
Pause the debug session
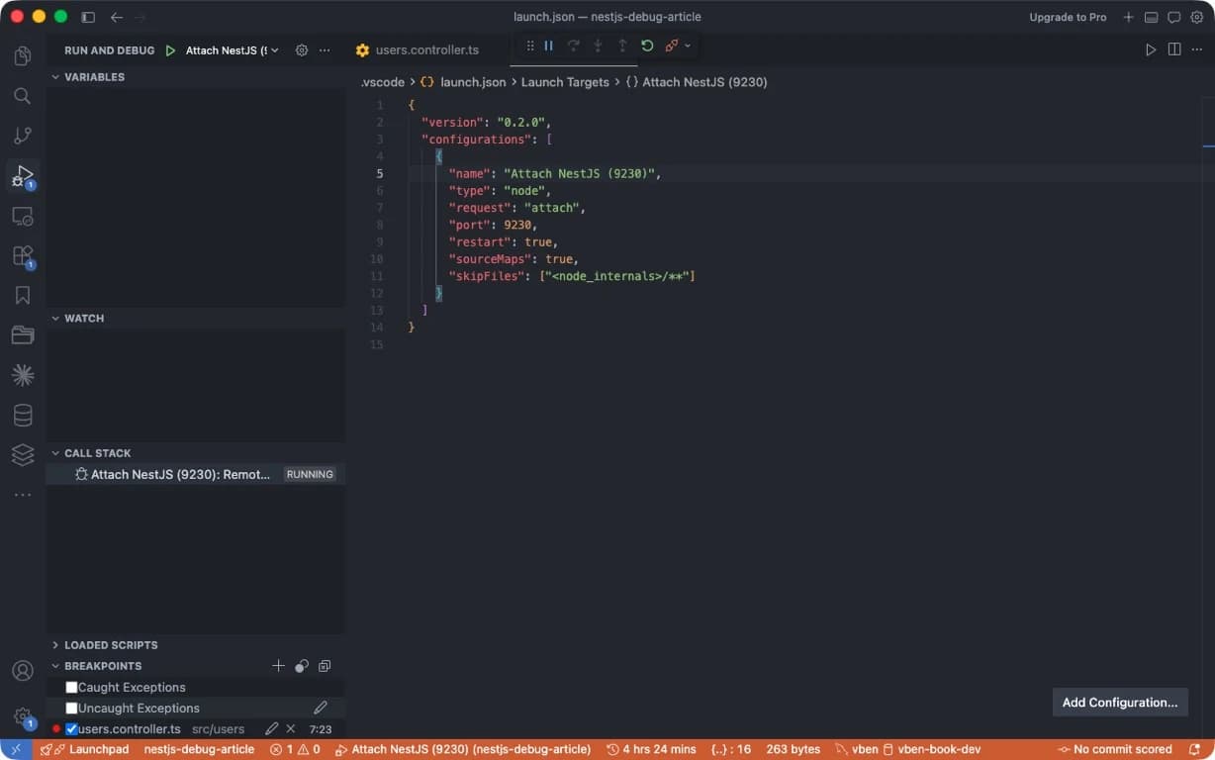(548, 46)
